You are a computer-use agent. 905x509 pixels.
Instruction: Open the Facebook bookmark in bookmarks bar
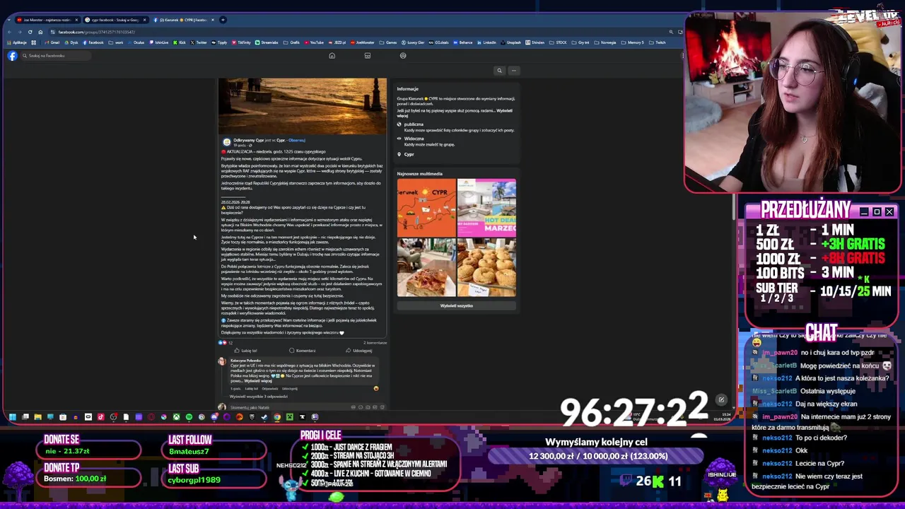pyautogui.click(x=93, y=42)
